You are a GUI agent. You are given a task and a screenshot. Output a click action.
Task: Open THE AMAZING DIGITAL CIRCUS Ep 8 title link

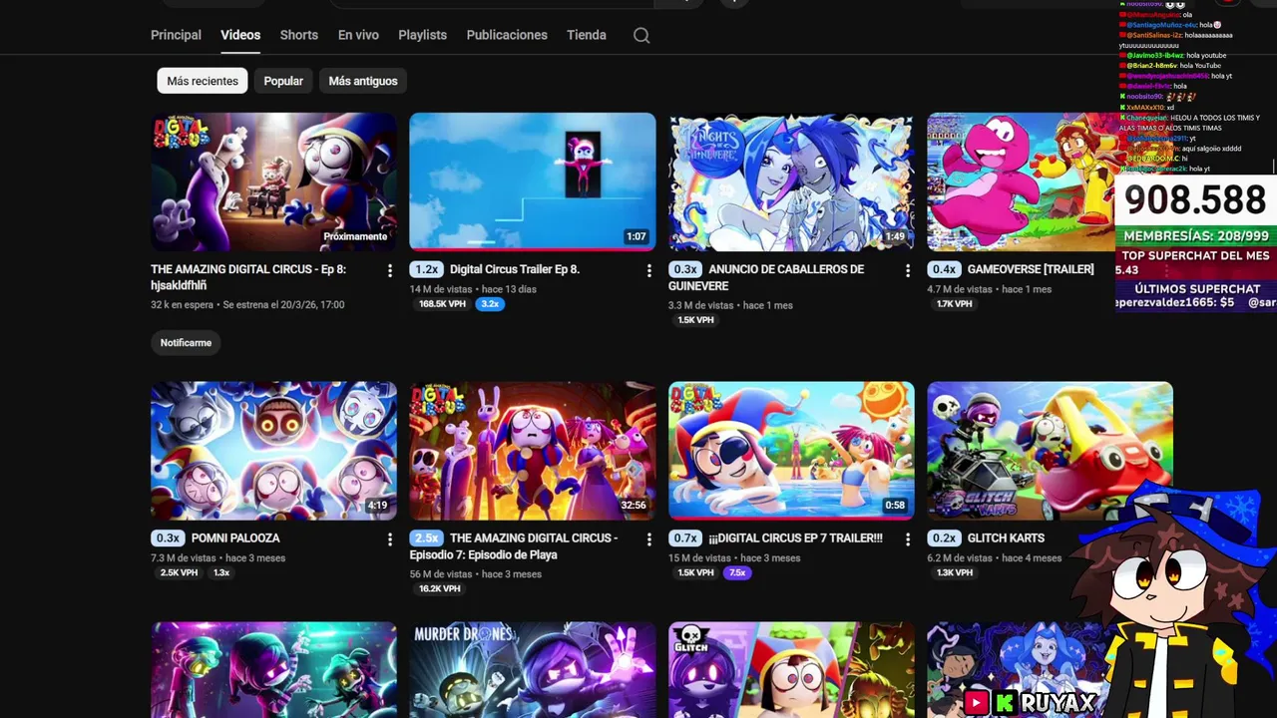[x=248, y=277]
